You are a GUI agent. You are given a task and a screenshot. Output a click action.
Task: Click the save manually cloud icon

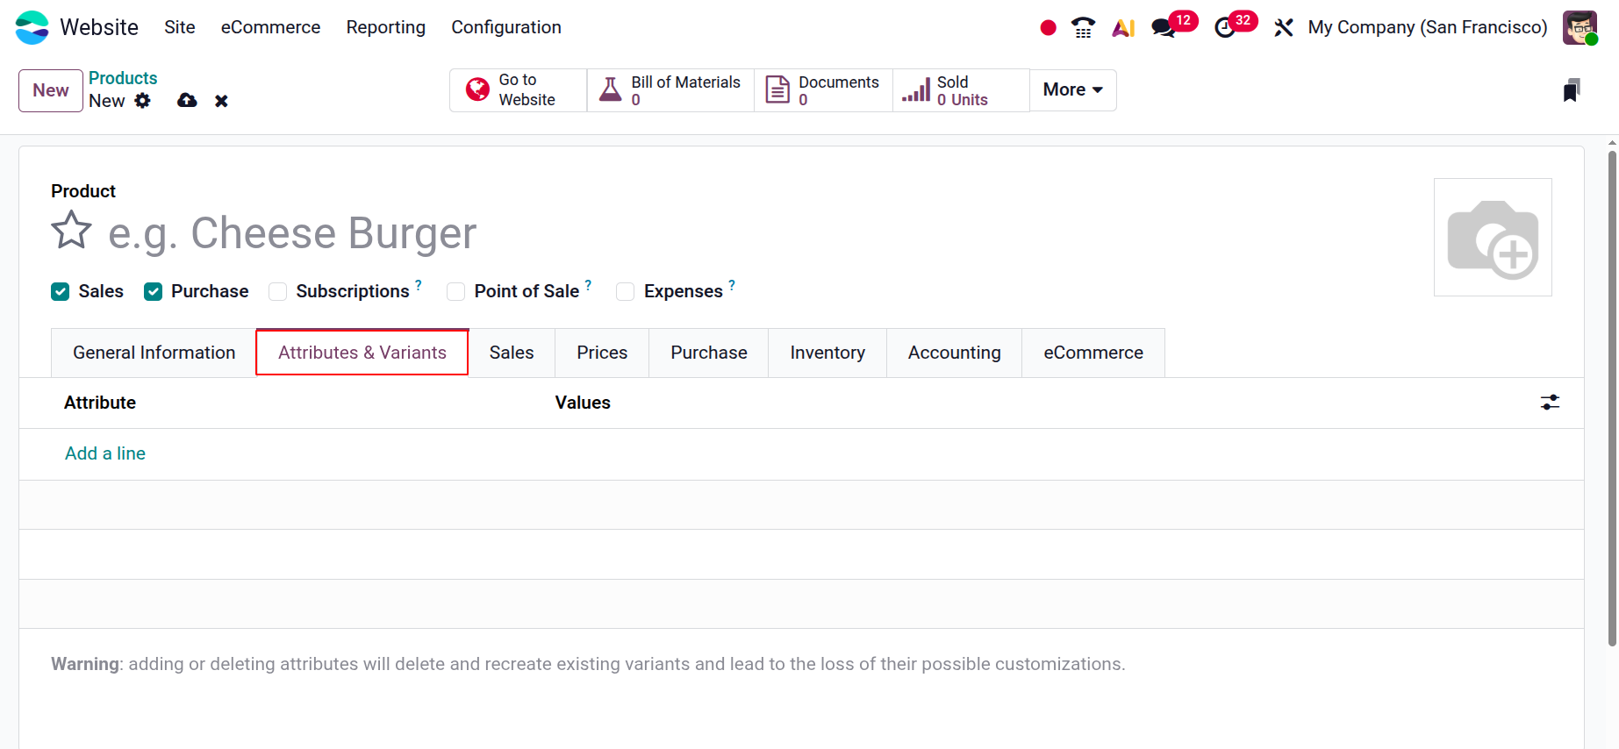tap(187, 101)
